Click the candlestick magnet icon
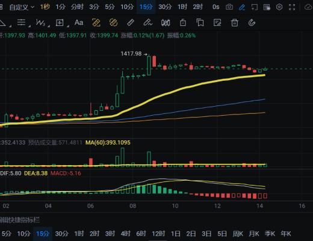The width and height of the screenshot is (313, 241). (166, 23)
